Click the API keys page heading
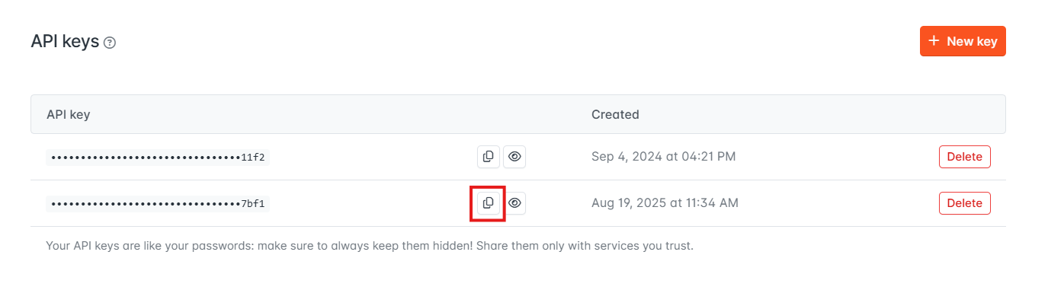This screenshot has height=290, width=1048. coord(65,42)
